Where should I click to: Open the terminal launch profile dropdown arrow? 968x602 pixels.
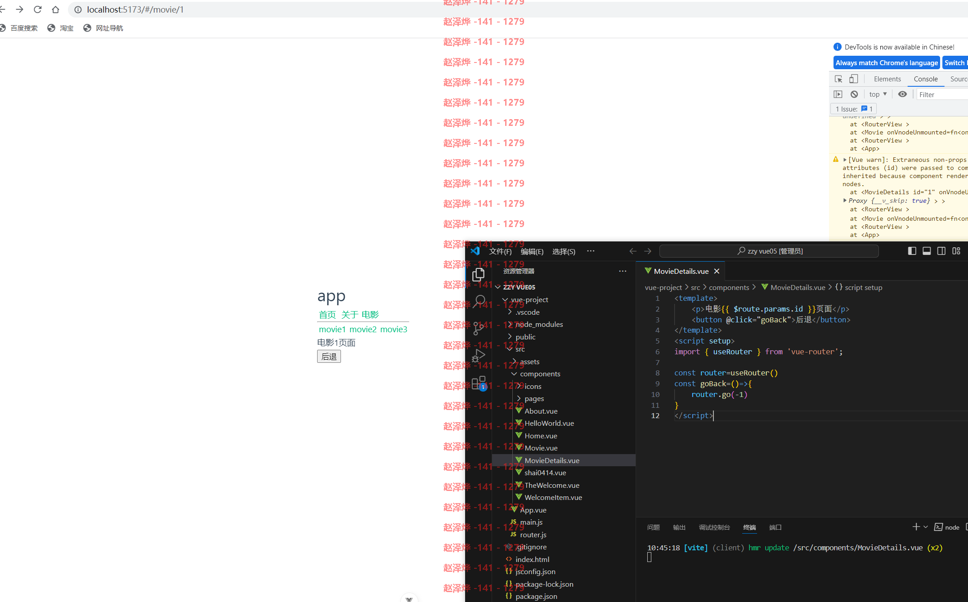tap(926, 527)
